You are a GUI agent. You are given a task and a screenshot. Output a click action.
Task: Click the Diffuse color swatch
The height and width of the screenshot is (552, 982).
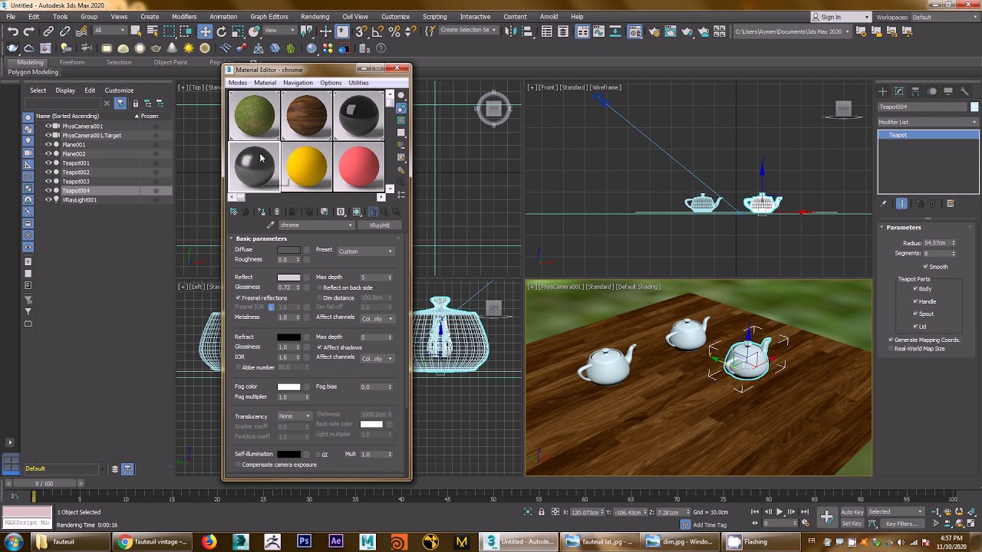pos(288,250)
